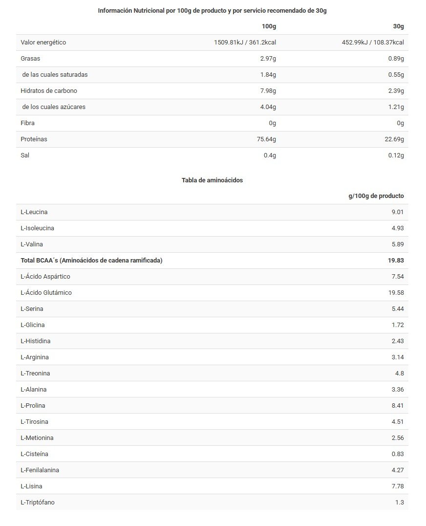This screenshot has width=426, height=526.
Task: Click the Tabla de aminoácidos heading
Action: [212, 180]
